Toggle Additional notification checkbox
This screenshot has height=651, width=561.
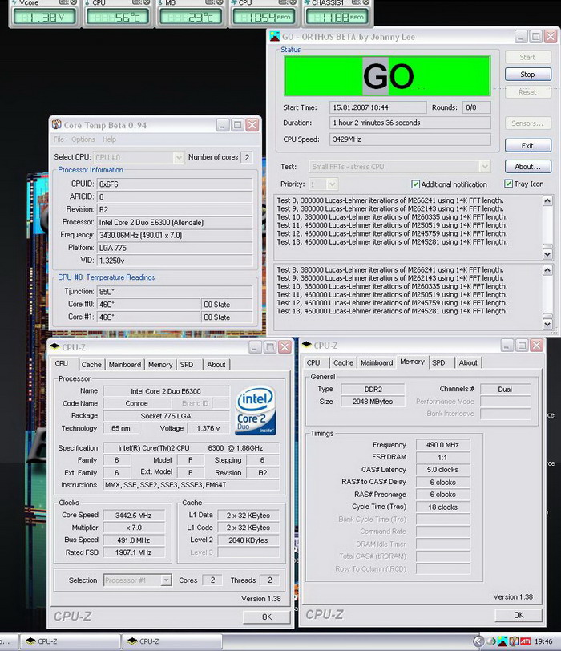coord(415,184)
